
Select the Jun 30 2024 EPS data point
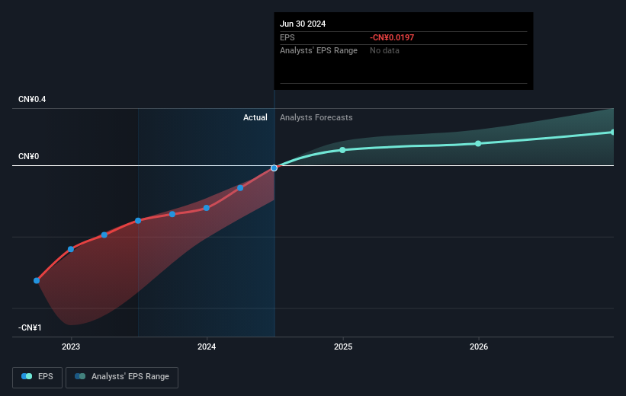pos(274,168)
